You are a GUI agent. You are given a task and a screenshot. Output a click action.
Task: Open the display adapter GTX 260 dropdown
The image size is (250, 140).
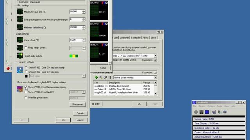pyautogui.click(x=155, y=56)
